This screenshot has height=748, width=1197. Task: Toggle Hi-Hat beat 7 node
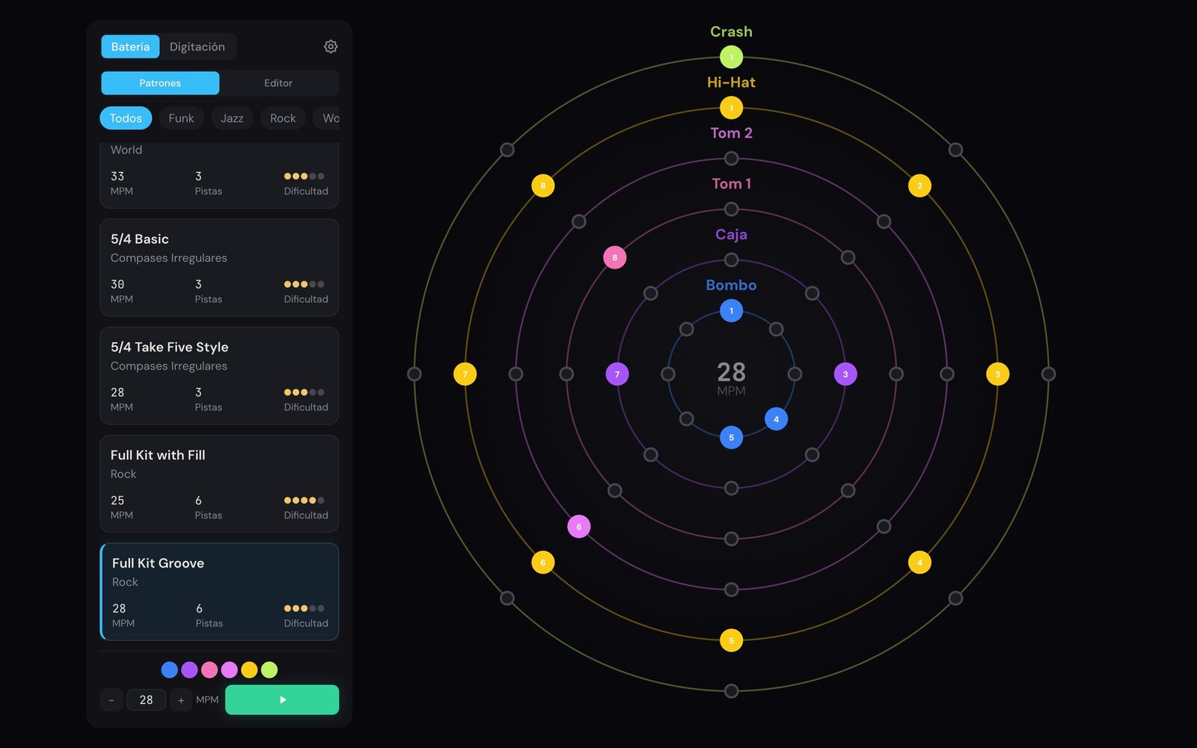pos(465,374)
